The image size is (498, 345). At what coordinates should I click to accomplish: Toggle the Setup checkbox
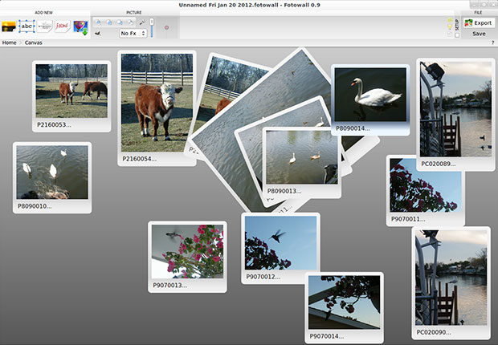[457, 35]
